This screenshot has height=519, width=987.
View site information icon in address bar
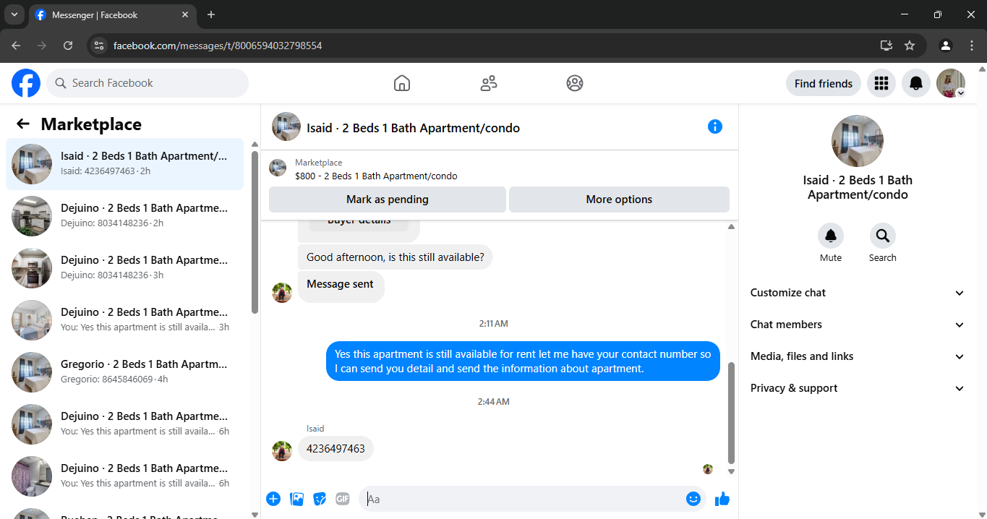(x=100, y=46)
